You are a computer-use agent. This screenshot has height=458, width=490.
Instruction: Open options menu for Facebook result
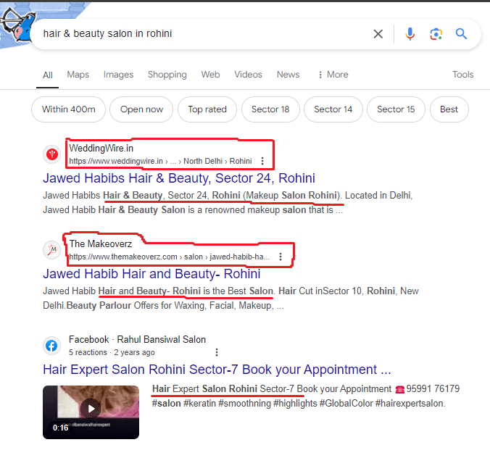point(217,352)
